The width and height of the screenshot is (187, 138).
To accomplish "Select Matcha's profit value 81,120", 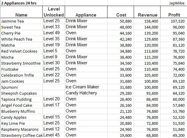I will coord(179,45).
